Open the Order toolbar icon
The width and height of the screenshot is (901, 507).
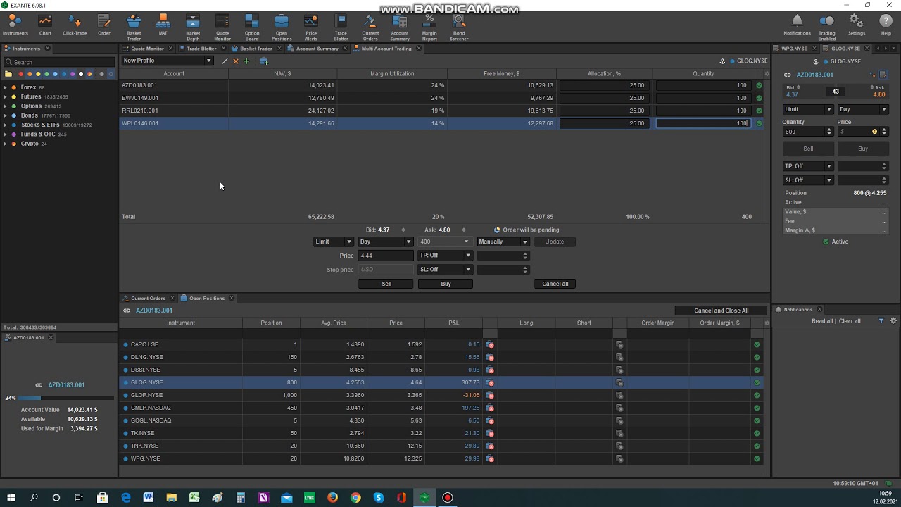tap(104, 25)
